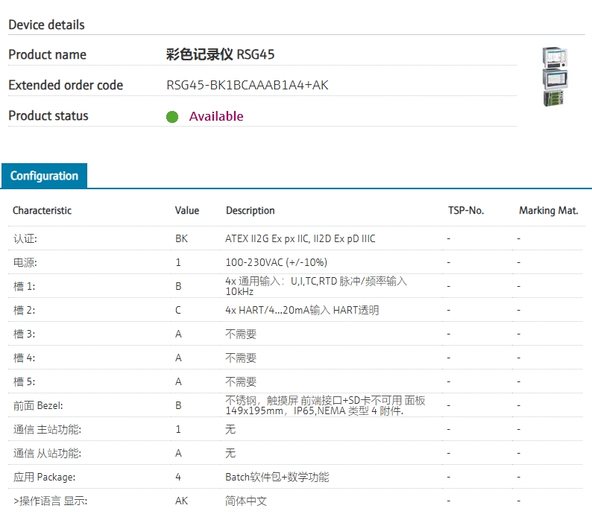Click the purple Available status text
The image size is (592, 520).
(215, 116)
